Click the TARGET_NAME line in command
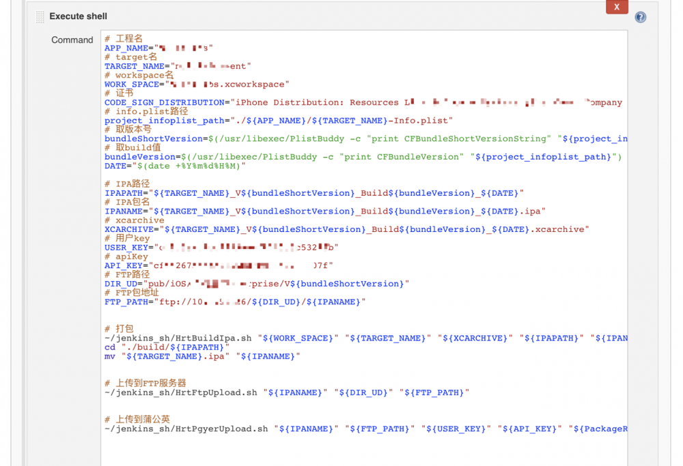The width and height of the screenshot is (683, 466). pos(178,66)
